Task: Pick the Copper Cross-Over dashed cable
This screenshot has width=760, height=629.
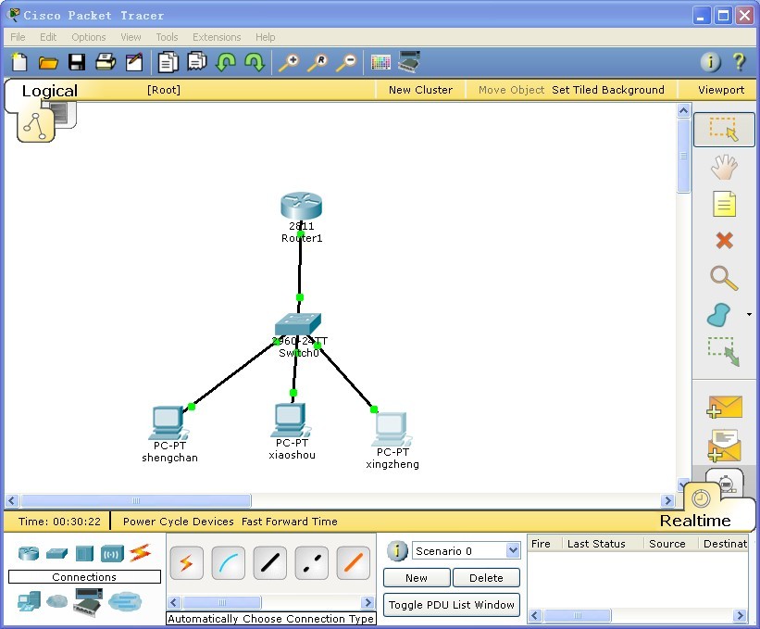Action: (312, 562)
